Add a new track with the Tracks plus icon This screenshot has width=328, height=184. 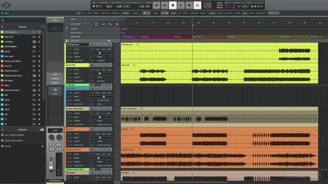click(x=2, y=27)
